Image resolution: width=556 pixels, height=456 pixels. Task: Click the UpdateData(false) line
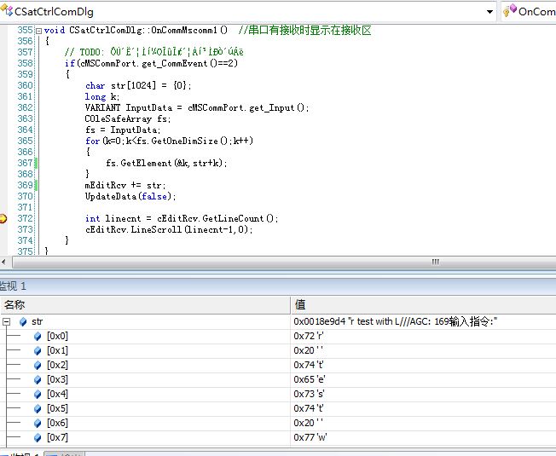click(x=130, y=196)
